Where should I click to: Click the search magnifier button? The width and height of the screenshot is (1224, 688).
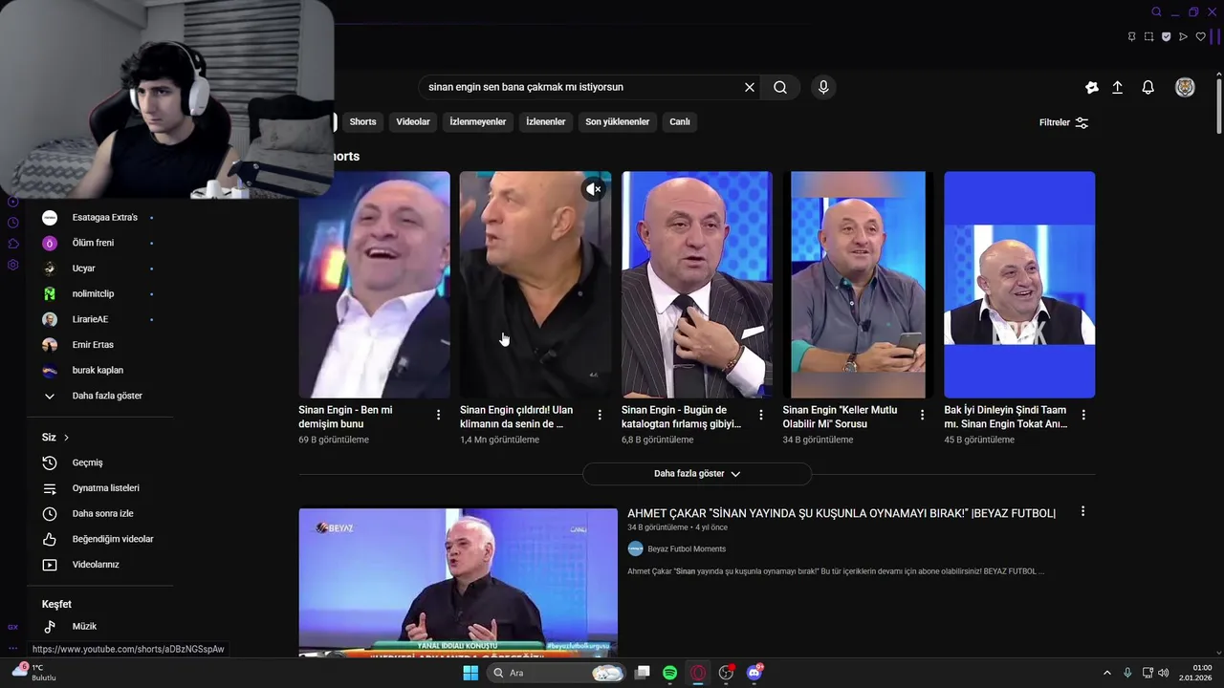coord(780,87)
